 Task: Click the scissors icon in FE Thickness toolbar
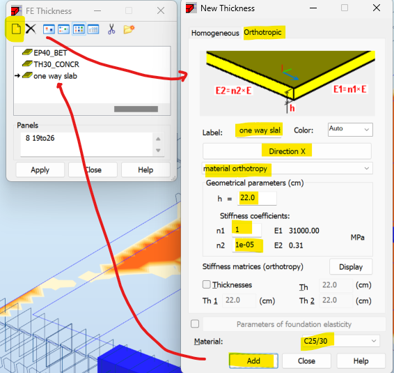coord(111,29)
